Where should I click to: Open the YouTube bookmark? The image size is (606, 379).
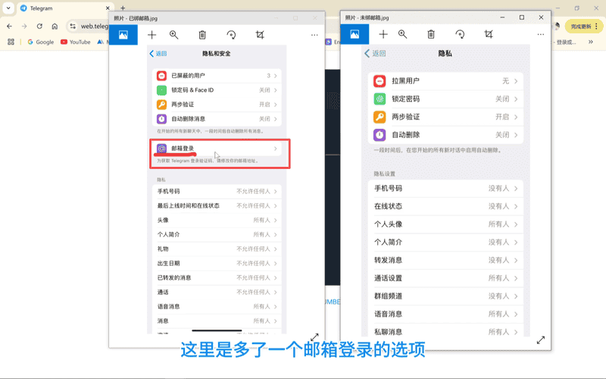click(75, 42)
